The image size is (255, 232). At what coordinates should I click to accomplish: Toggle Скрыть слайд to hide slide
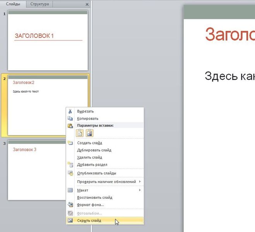pyautogui.click(x=89, y=221)
